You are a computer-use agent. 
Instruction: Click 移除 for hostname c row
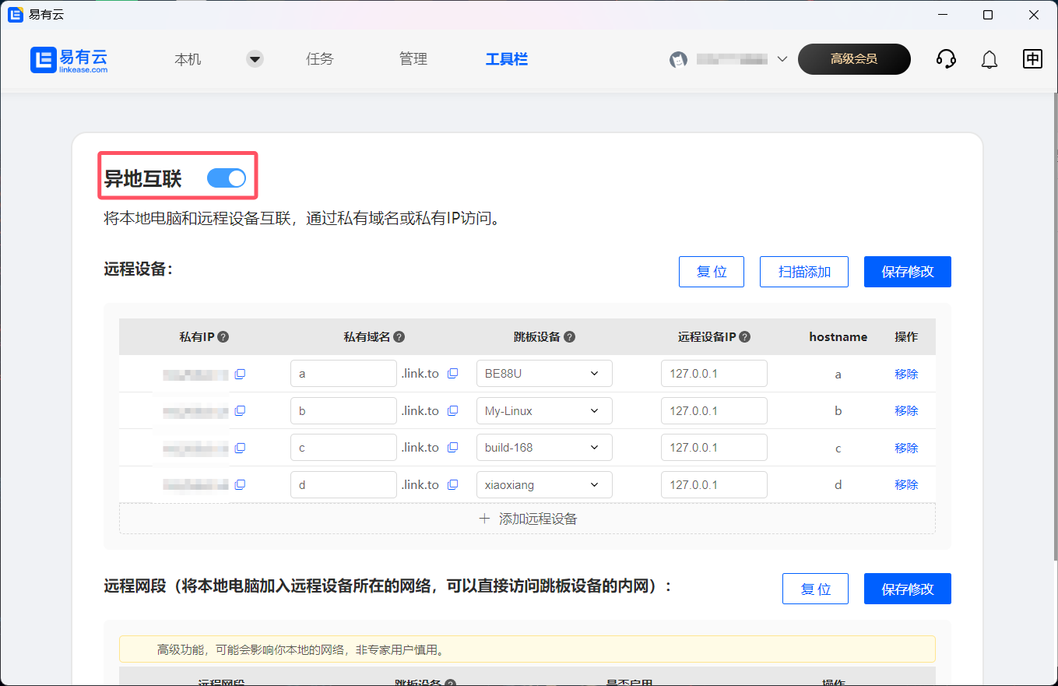coord(905,448)
